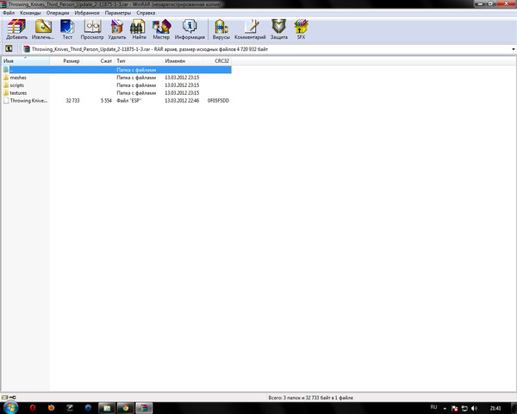
Task: Click the Удалить (Delete) toolbar icon
Action: tap(117, 29)
